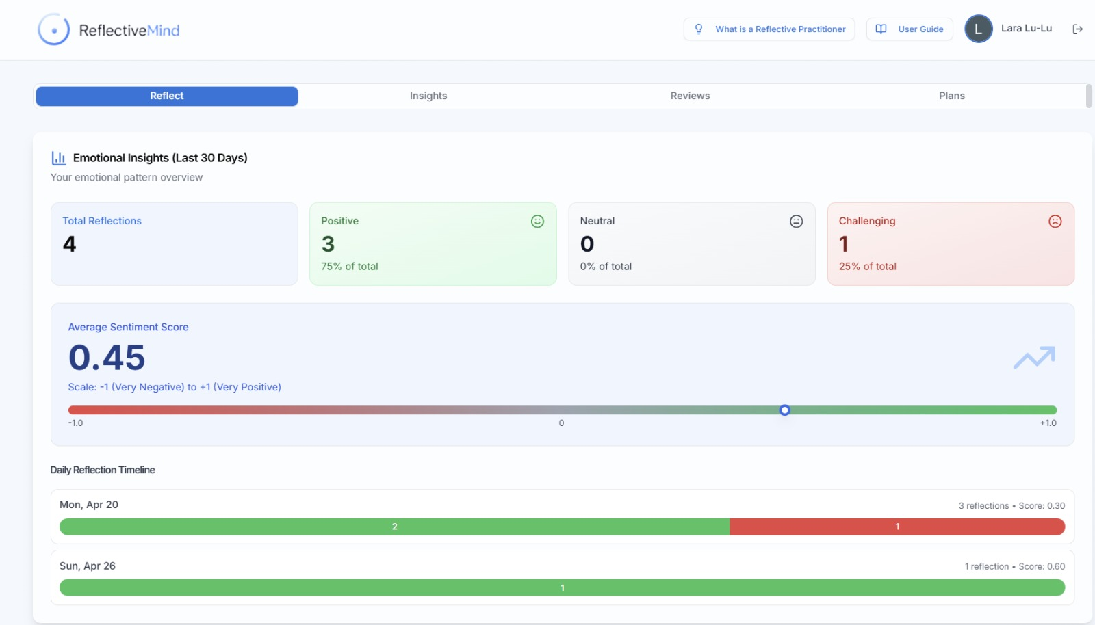The height and width of the screenshot is (625, 1095).
Task: Click the neutral face icon in Neutral card
Action: point(796,221)
